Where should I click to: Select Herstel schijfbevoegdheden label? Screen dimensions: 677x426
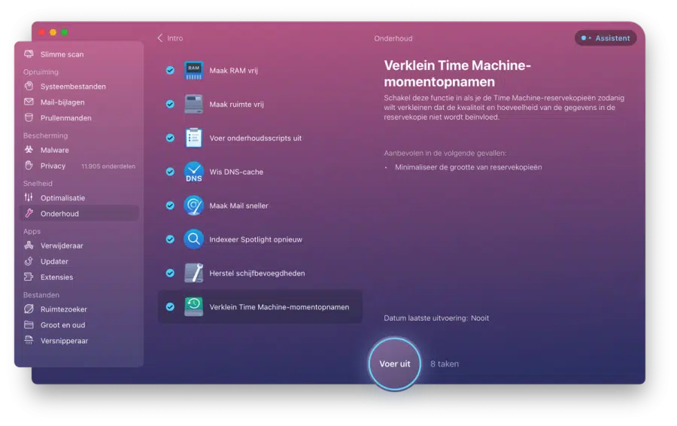tap(257, 273)
